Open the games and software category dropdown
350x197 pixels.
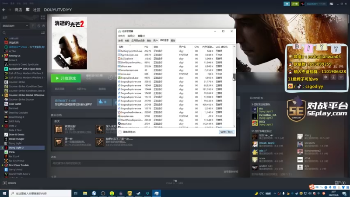pos(15,26)
